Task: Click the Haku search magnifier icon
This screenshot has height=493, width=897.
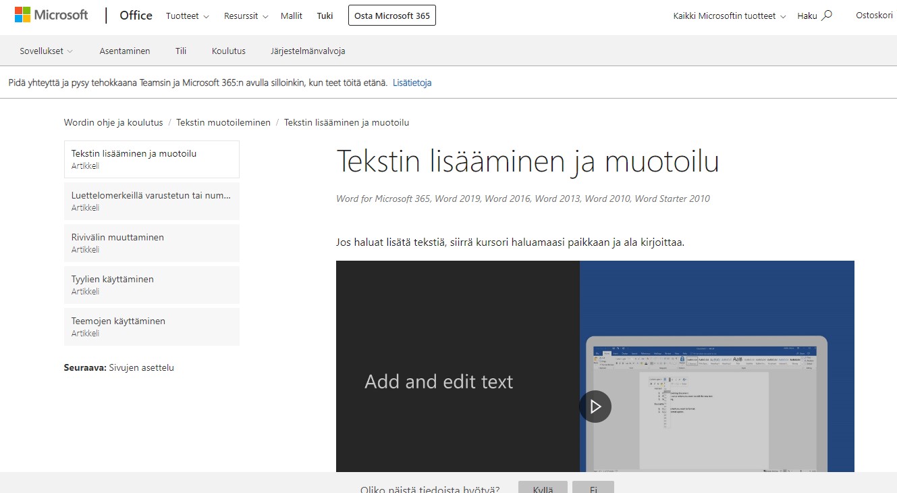Action: click(827, 16)
